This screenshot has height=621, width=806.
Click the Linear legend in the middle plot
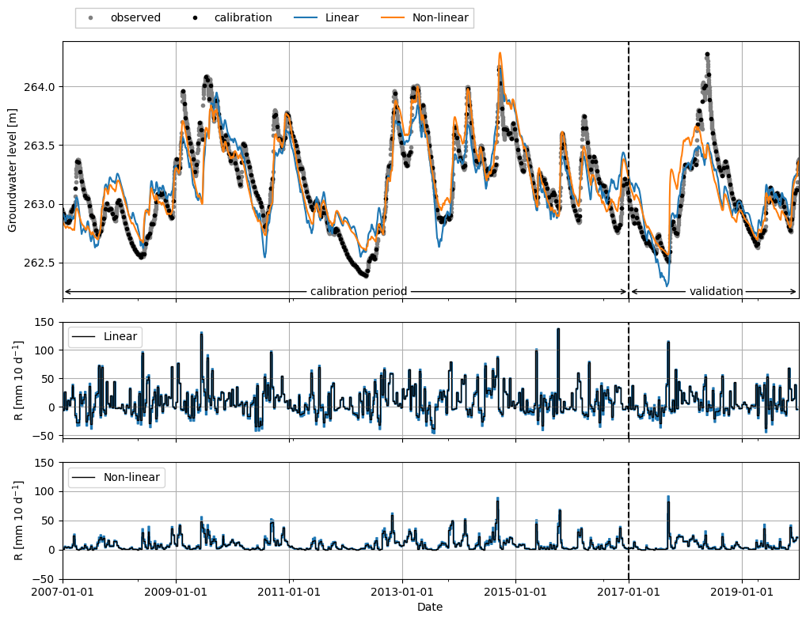pos(105,337)
